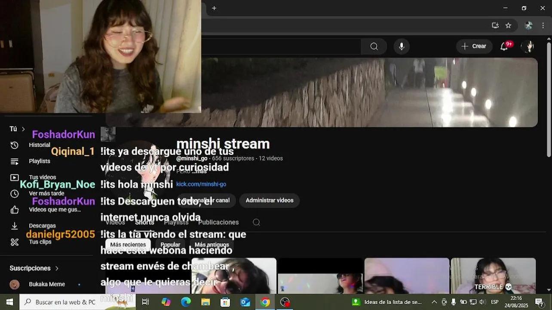Click the Administrar videos button

[x=270, y=200]
